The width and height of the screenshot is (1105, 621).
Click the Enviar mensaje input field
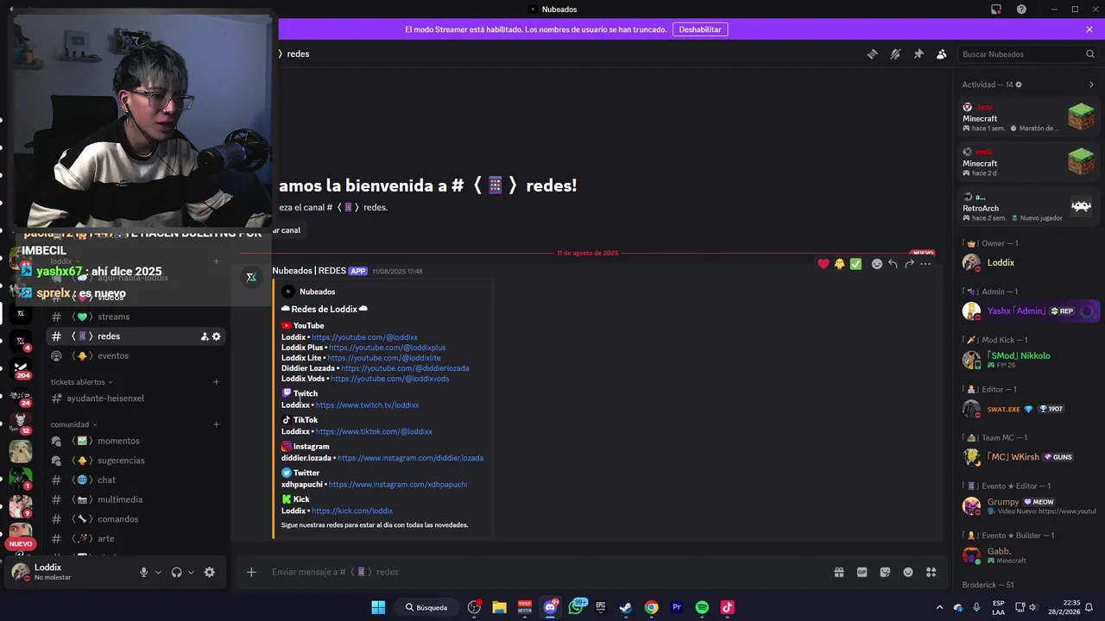click(x=548, y=572)
